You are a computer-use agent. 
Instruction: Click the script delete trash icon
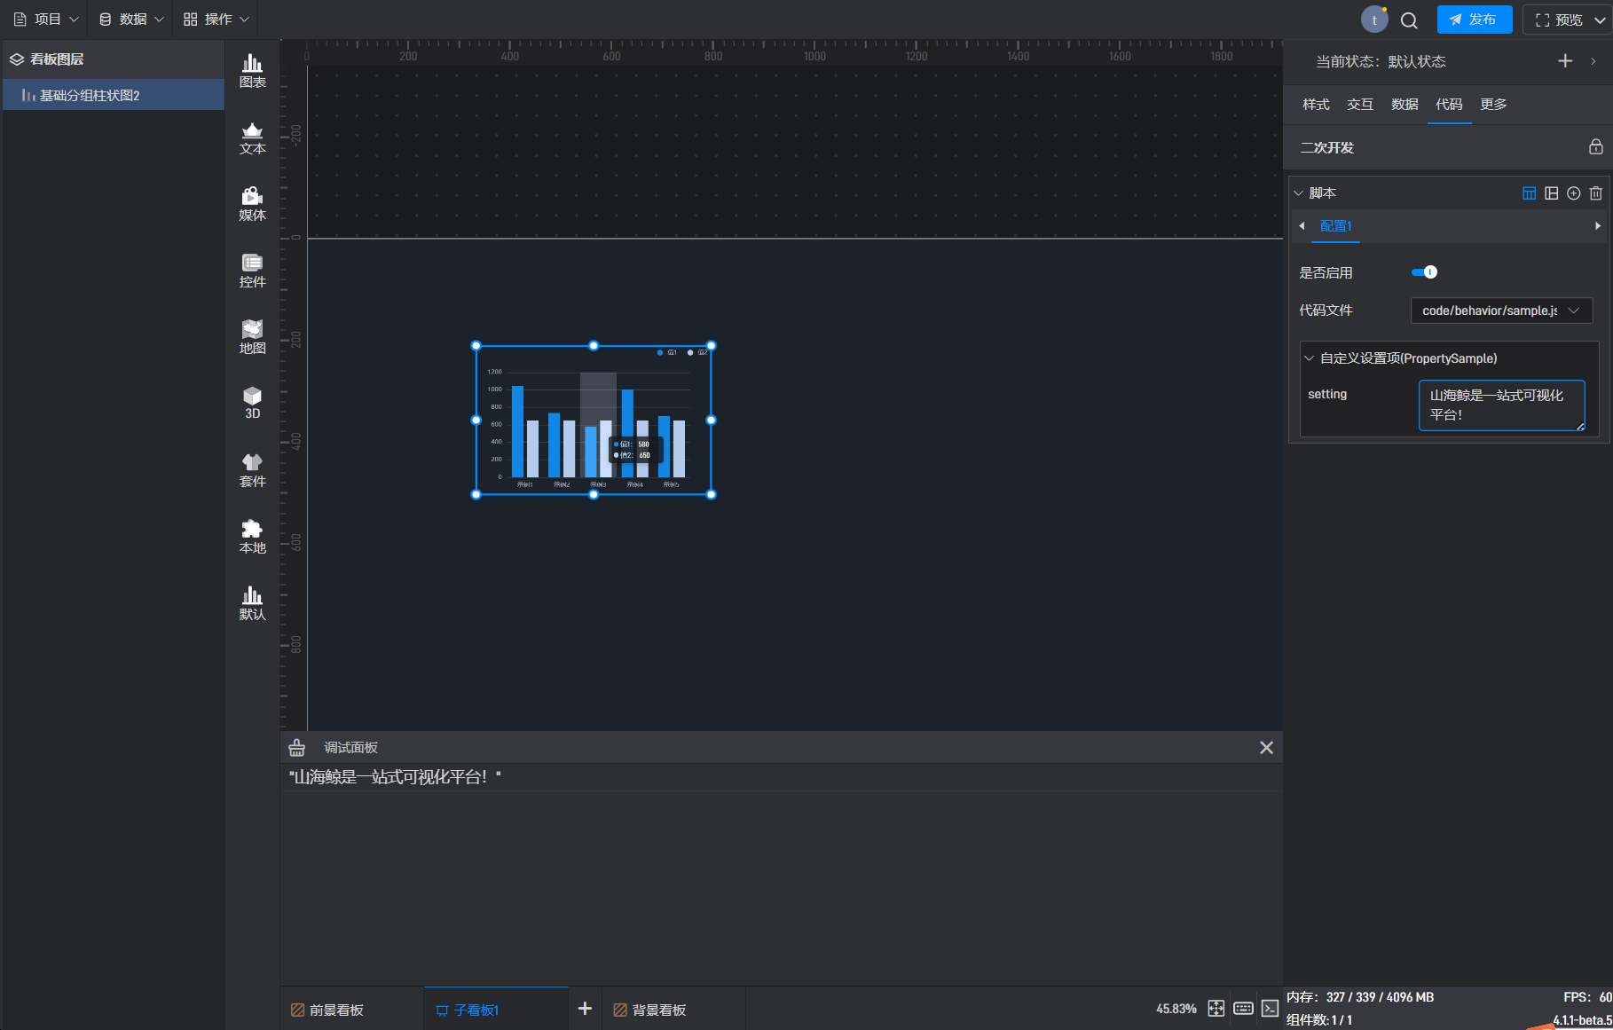click(1595, 193)
